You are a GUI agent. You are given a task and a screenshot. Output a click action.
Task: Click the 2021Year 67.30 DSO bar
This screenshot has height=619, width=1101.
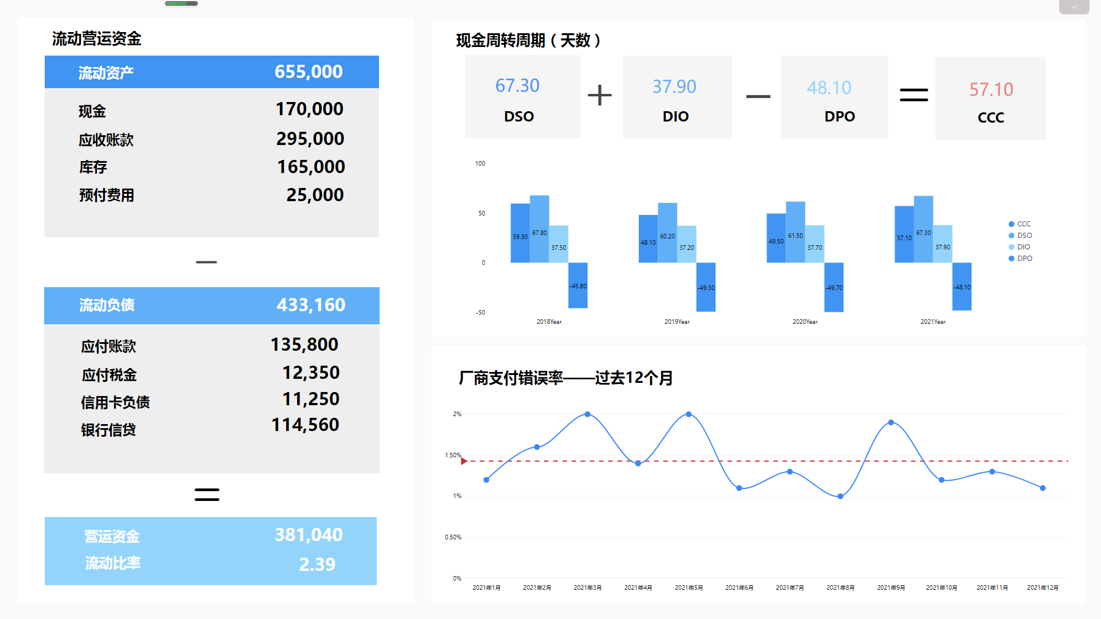click(923, 229)
